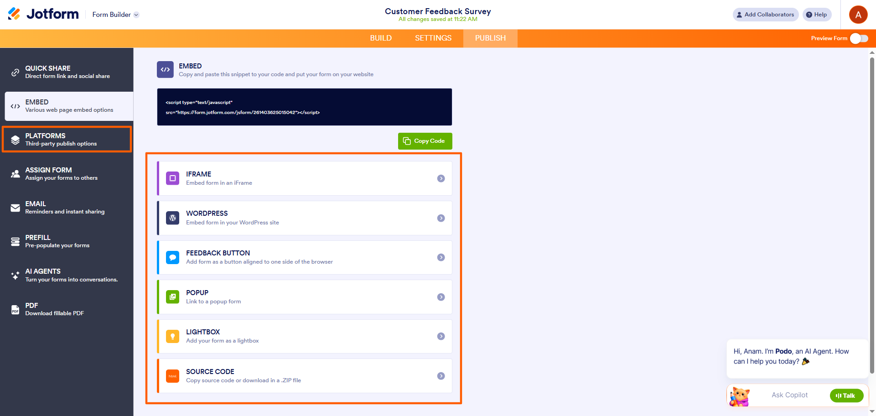
Task: Click the Embed header code icon
Action: click(165, 70)
